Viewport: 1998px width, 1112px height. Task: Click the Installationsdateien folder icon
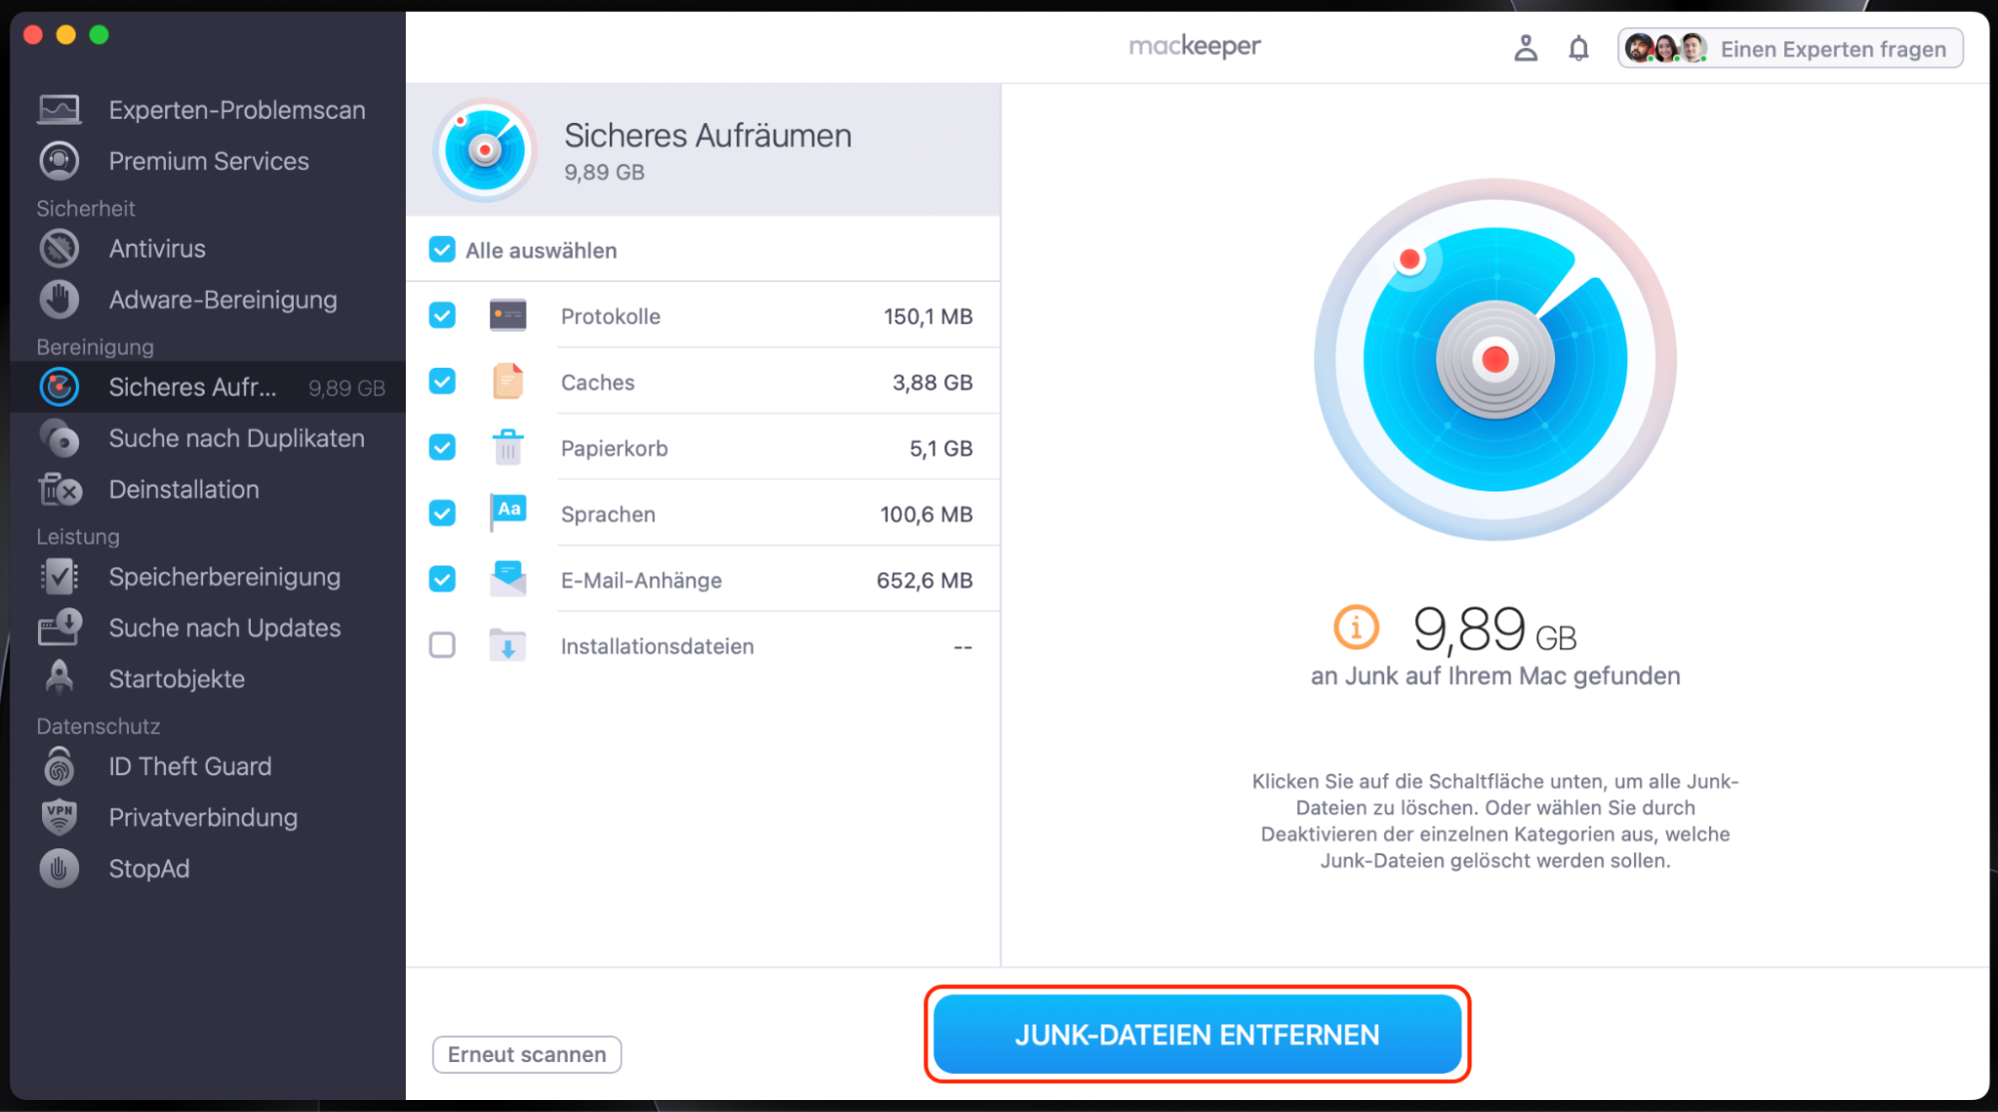[x=508, y=645]
